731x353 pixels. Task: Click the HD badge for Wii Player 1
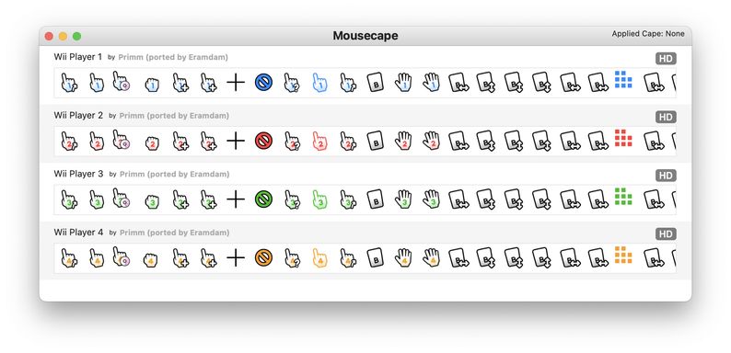tap(666, 59)
